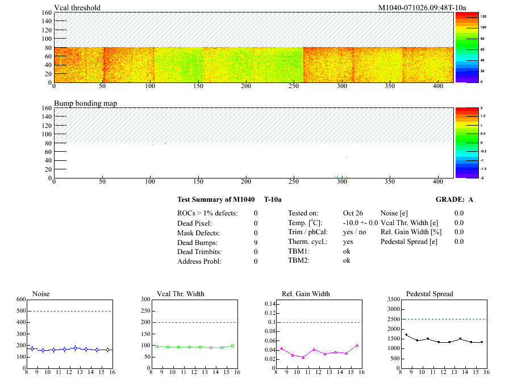Click the 'Rel. Gain Width' chart title
The width and height of the screenshot is (509, 382).
[x=306, y=294]
